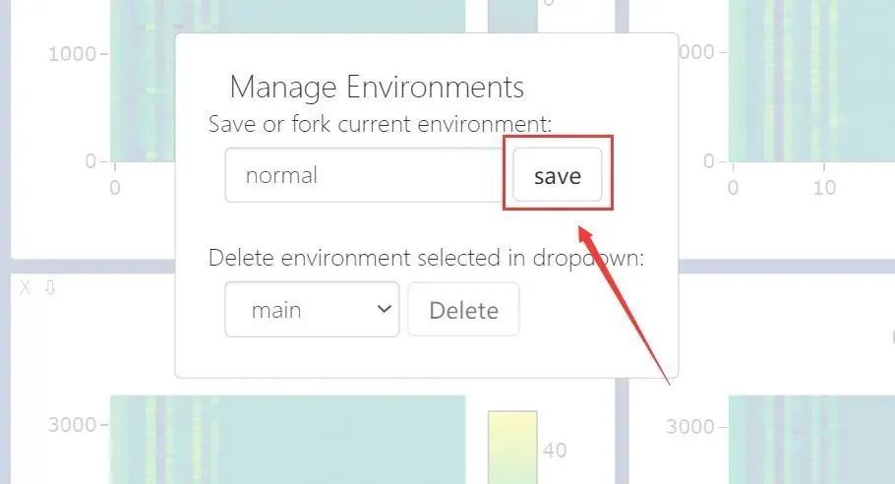895x484 pixels.
Task: Click the yellow colorbar near the 40 tick
Action: (512, 448)
